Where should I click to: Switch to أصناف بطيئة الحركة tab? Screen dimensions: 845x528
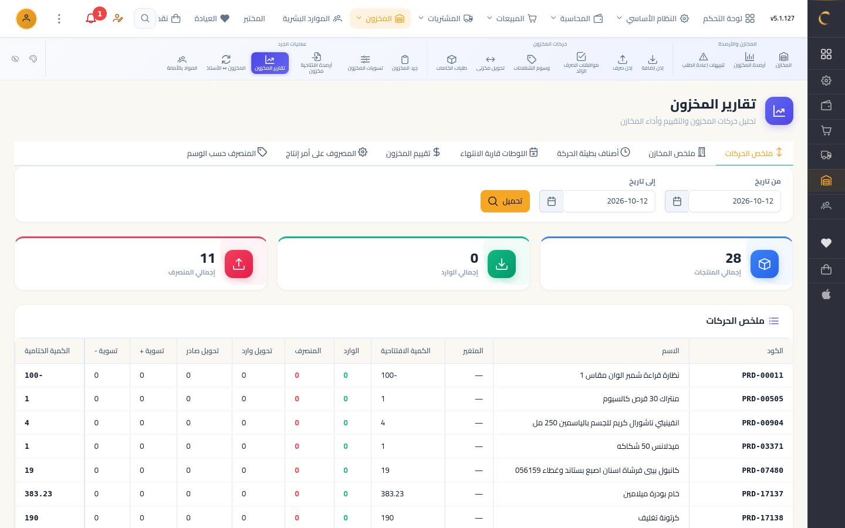[593, 153]
